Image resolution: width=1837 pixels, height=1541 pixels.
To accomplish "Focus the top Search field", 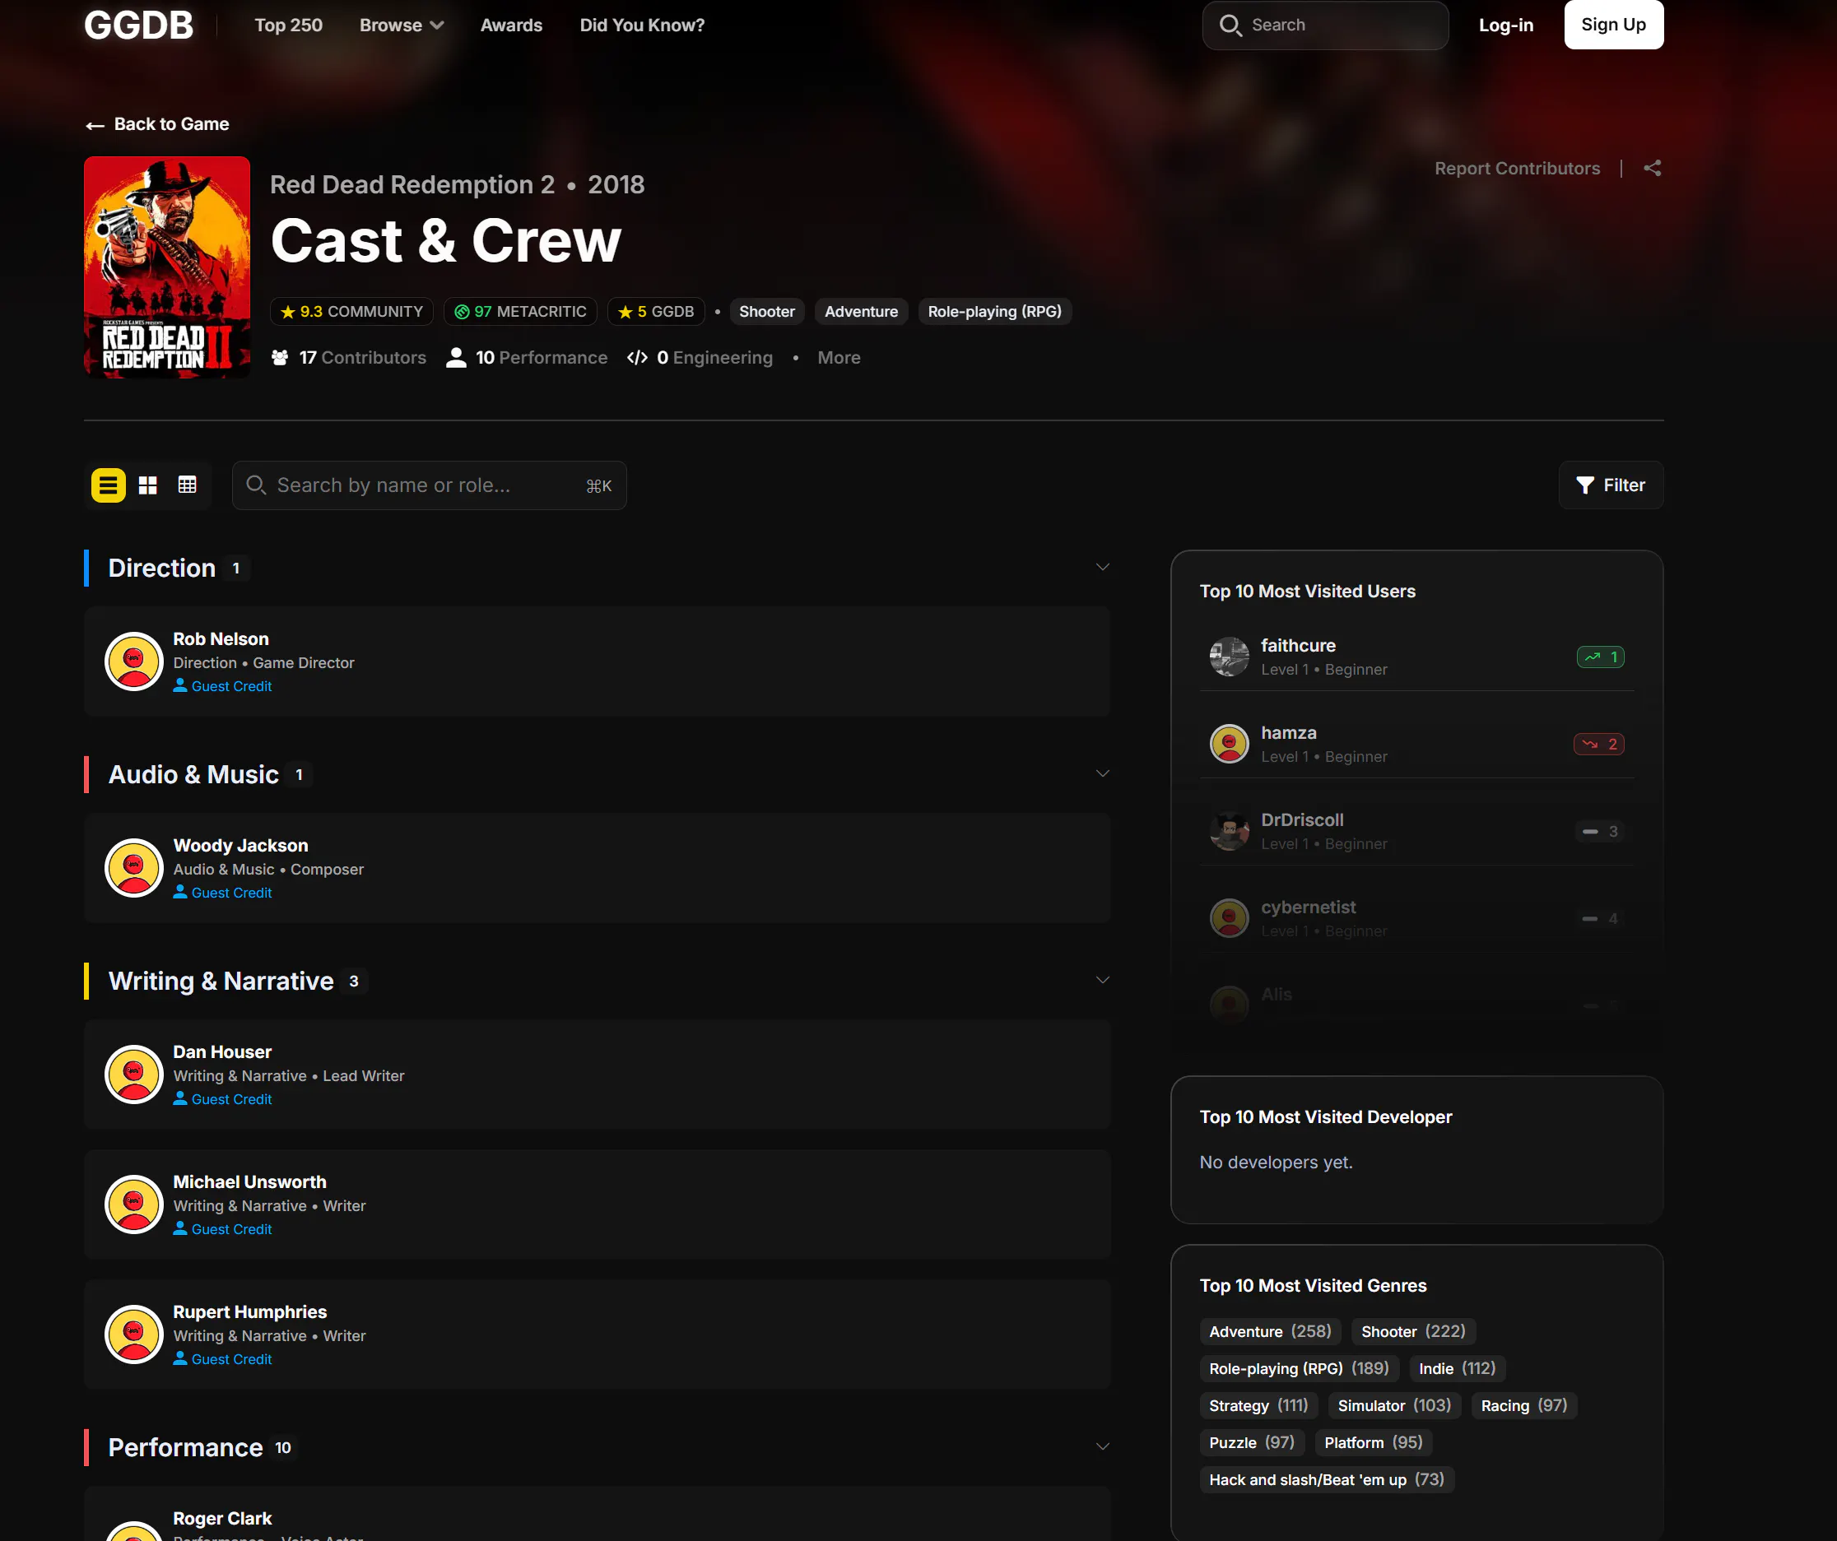I will click(1325, 26).
